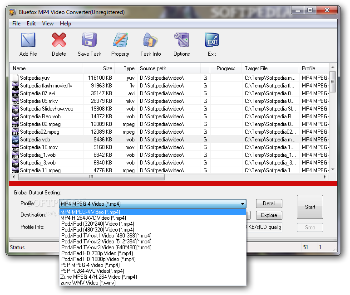Choose MP4 H.264-AVC Video profile
This screenshot has height=295, width=350.
[x=153, y=218]
